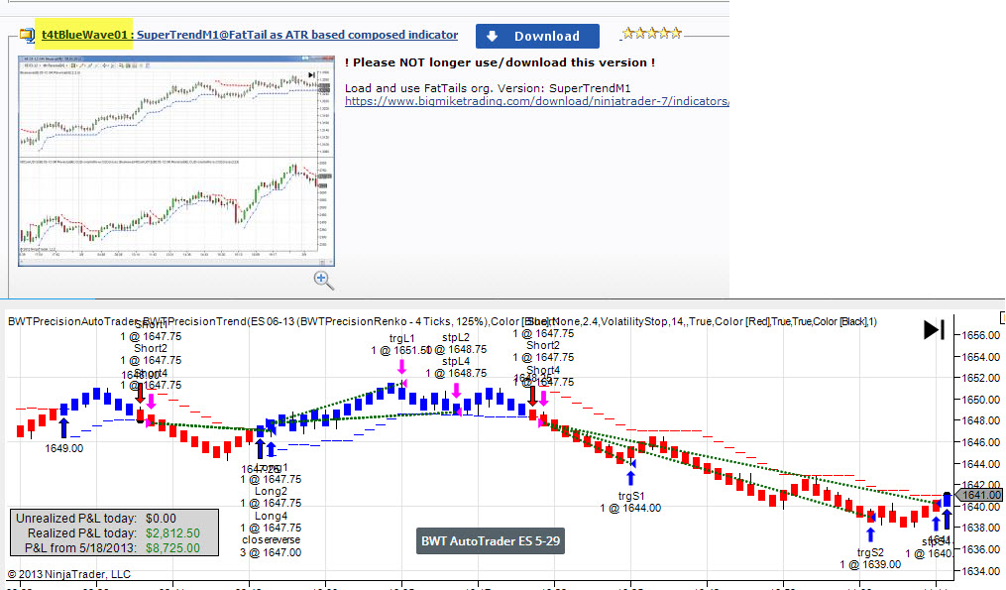Click the trgS2 blue up arrow marker
Screen dimensions: 1006x590
coord(870,534)
